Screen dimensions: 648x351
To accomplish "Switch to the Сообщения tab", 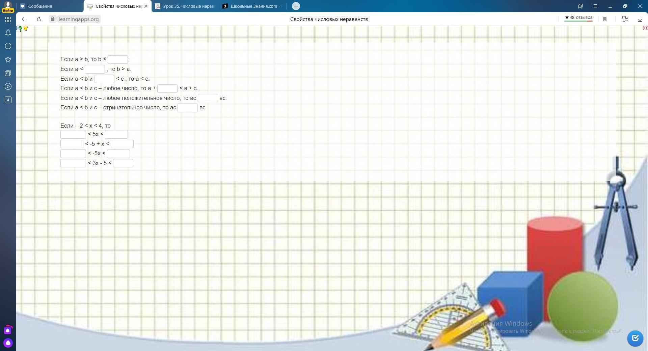I will (50, 6).
